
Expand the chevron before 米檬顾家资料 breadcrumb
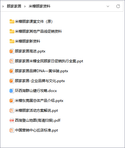tap(25, 6)
